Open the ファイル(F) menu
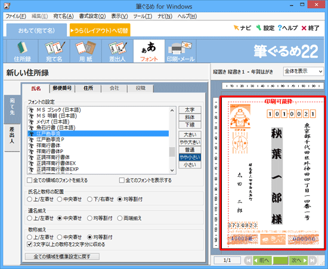This screenshot has height=269, width=328. point(16,16)
